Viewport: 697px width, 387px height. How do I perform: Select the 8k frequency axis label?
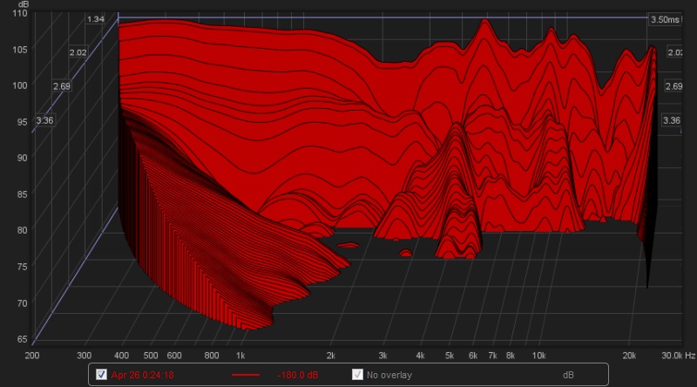coord(511,356)
